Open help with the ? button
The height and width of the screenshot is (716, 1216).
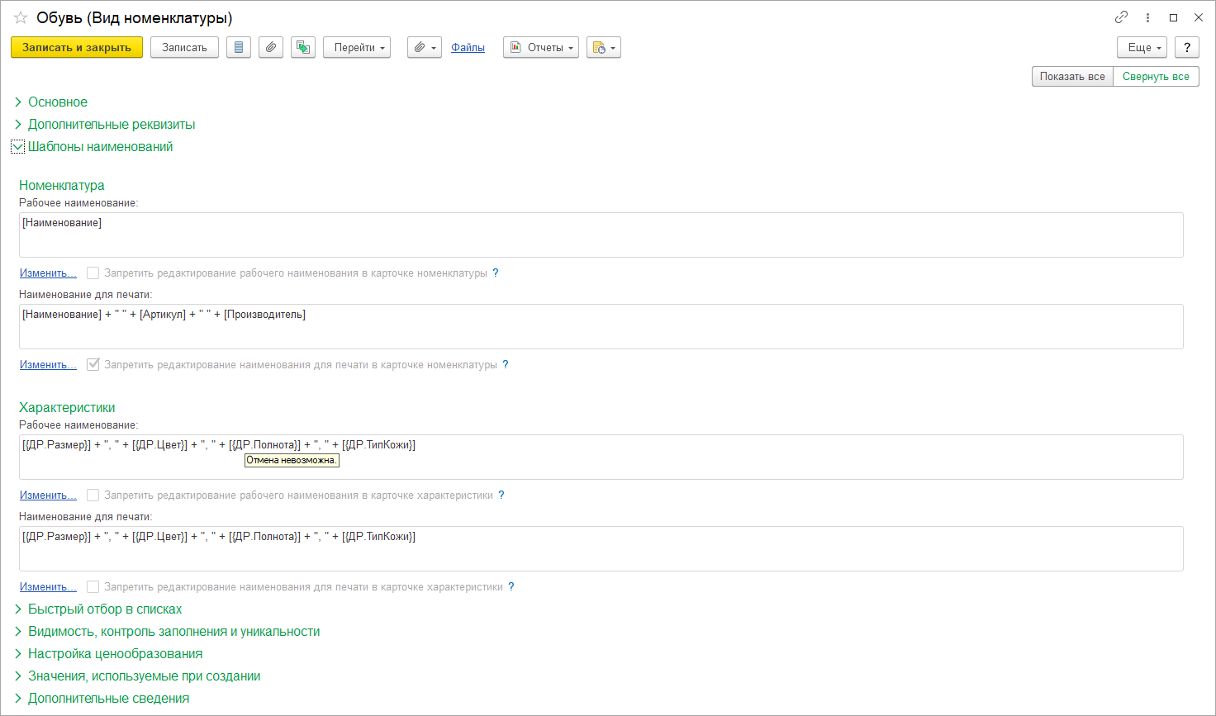[x=1187, y=48]
